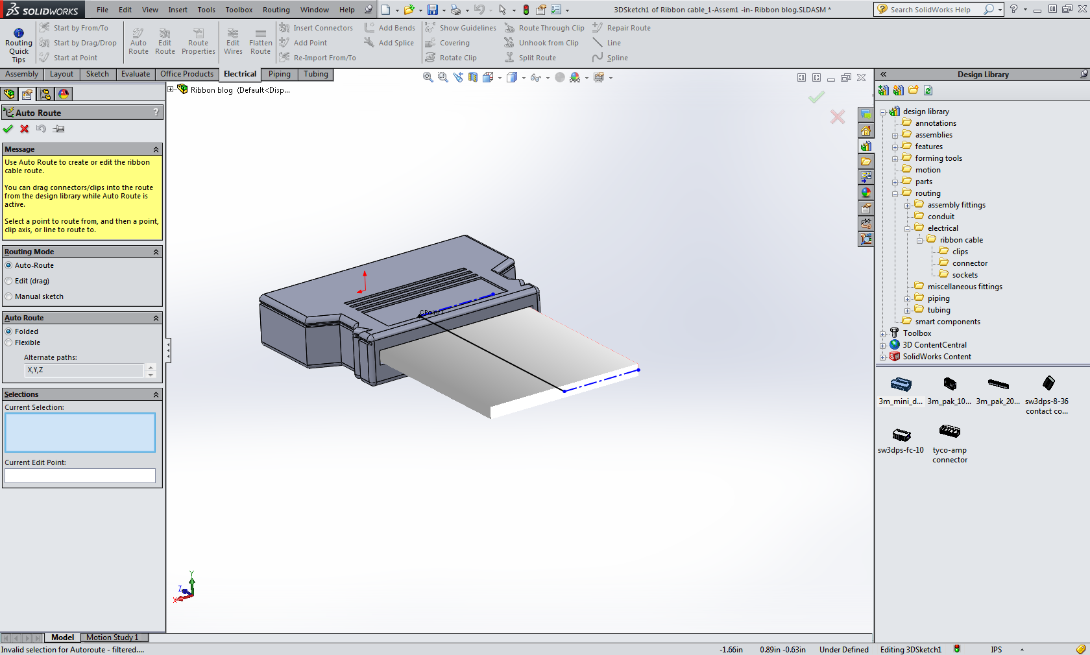Open the Routing menu
The width and height of the screenshot is (1090, 655).
(276, 10)
